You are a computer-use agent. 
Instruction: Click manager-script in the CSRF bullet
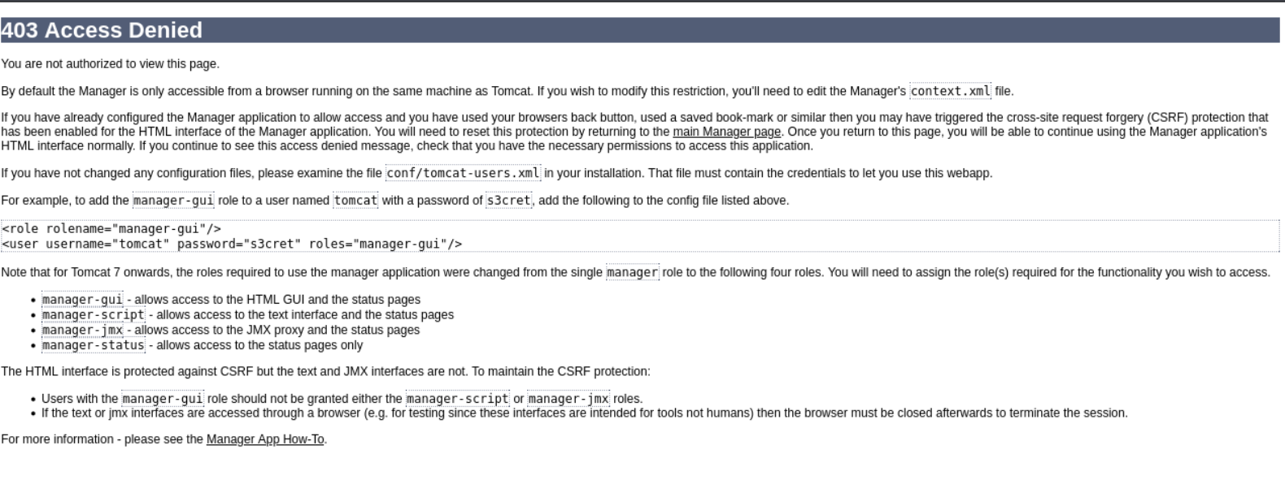tap(457, 399)
